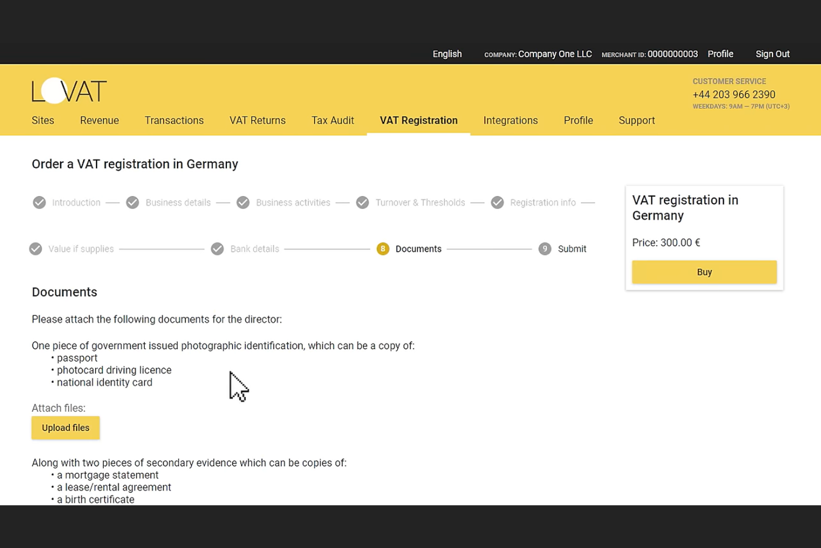Click the Buy button
This screenshot has height=548, width=821.
tap(704, 272)
